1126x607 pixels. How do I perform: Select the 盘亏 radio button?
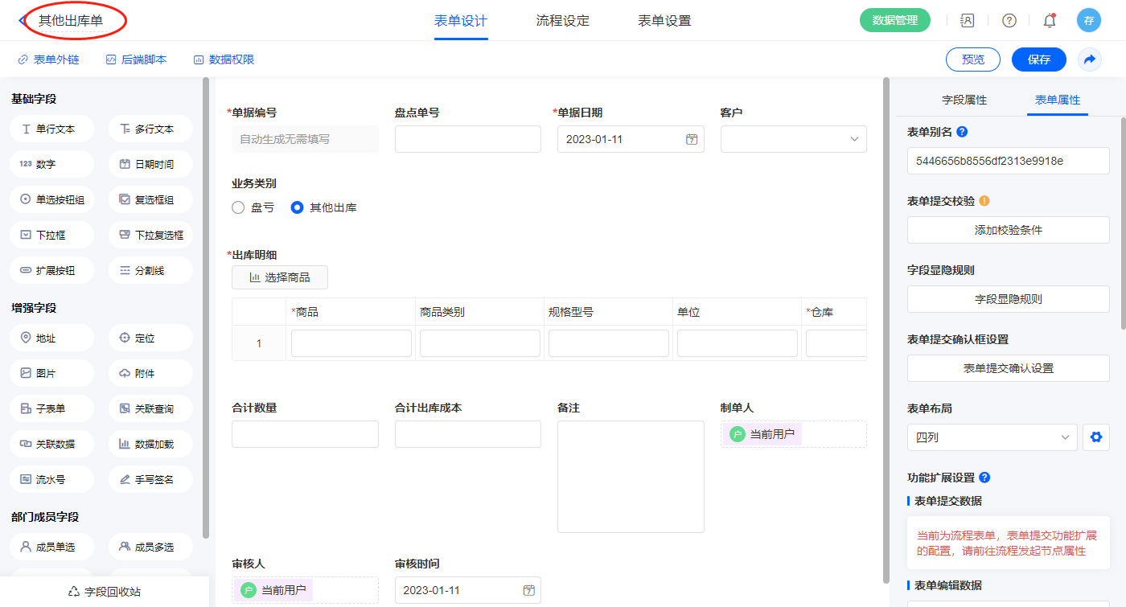[x=238, y=207]
